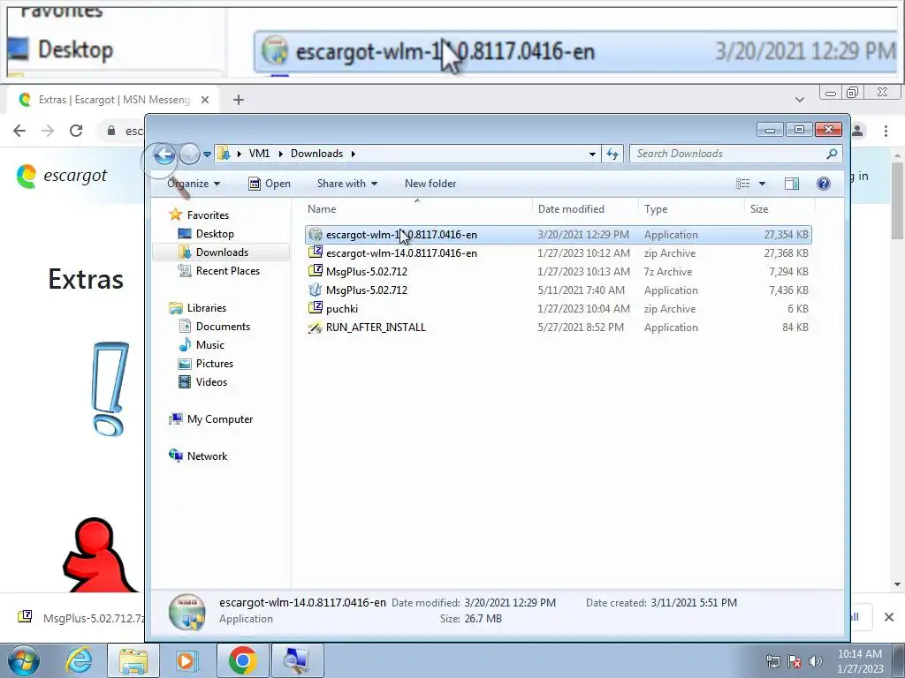Select puchki zip archive
Screen dimensions: 905x678
559,308
